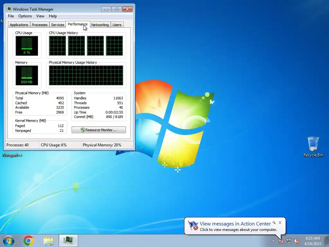Click the Cached memory value 402
Image resolution: width=329 pixels, height=247 pixels.
[x=61, y=103]
